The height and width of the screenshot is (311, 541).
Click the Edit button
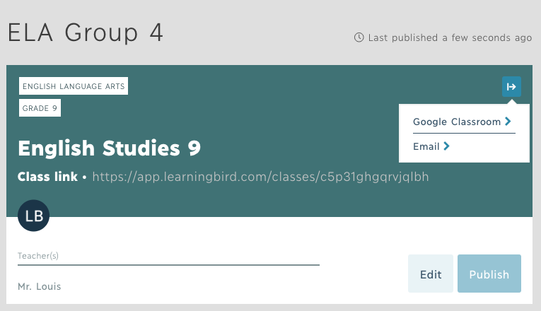[x=431, y=274]
